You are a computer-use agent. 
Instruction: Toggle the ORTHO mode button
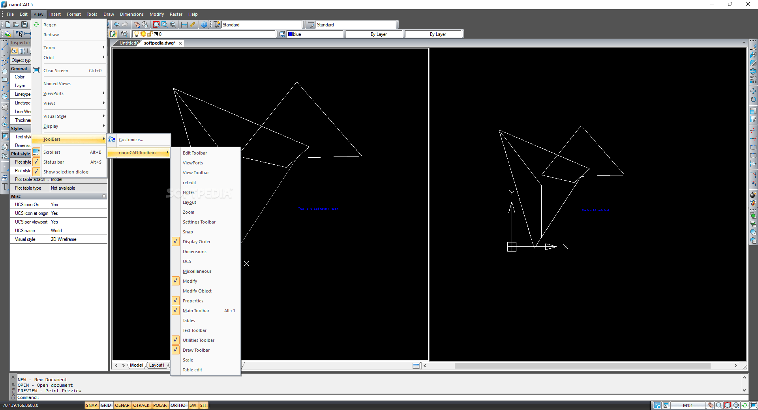(178, 405)
